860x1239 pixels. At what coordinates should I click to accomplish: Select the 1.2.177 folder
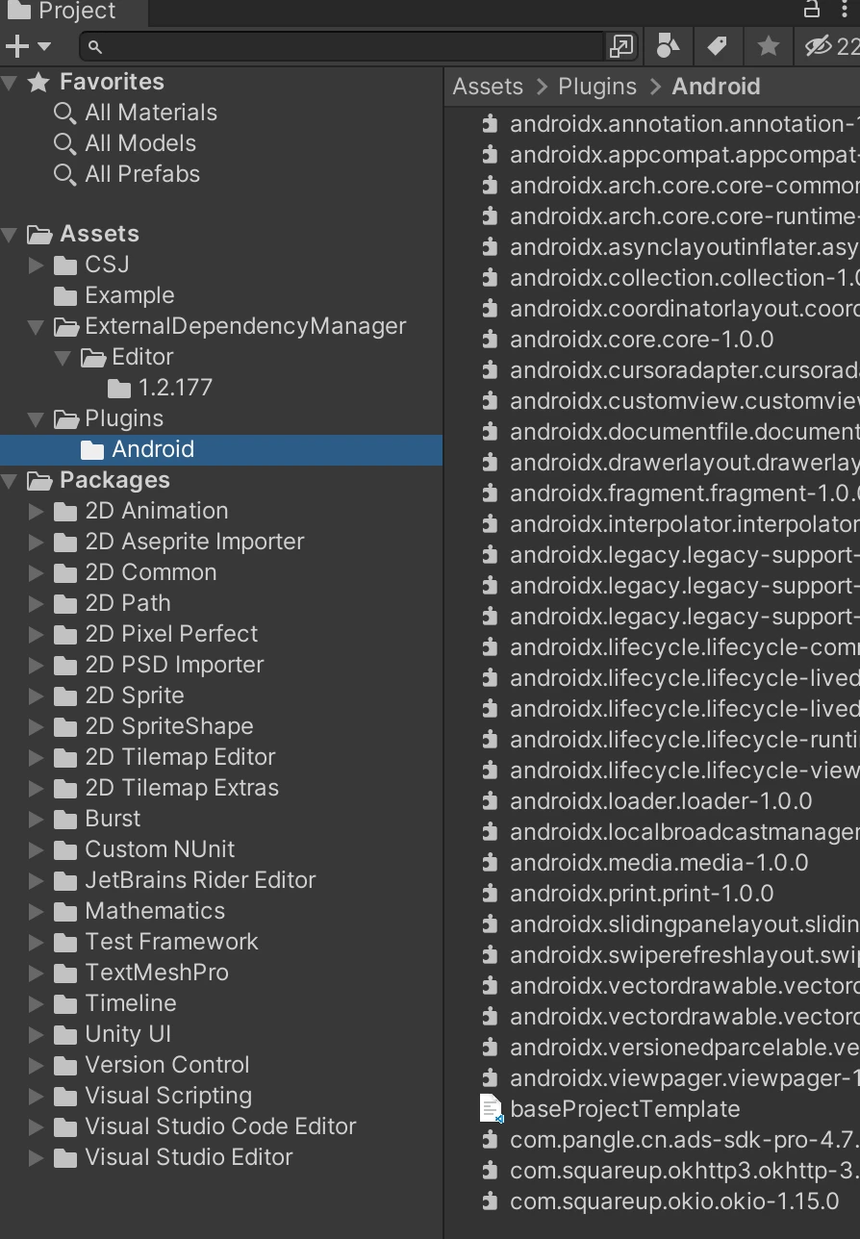[175, 388]
